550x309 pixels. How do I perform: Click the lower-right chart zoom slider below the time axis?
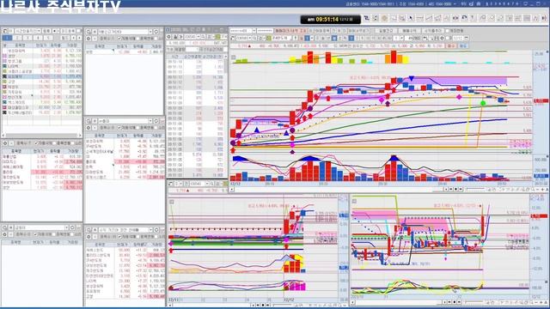click(474, 302)
